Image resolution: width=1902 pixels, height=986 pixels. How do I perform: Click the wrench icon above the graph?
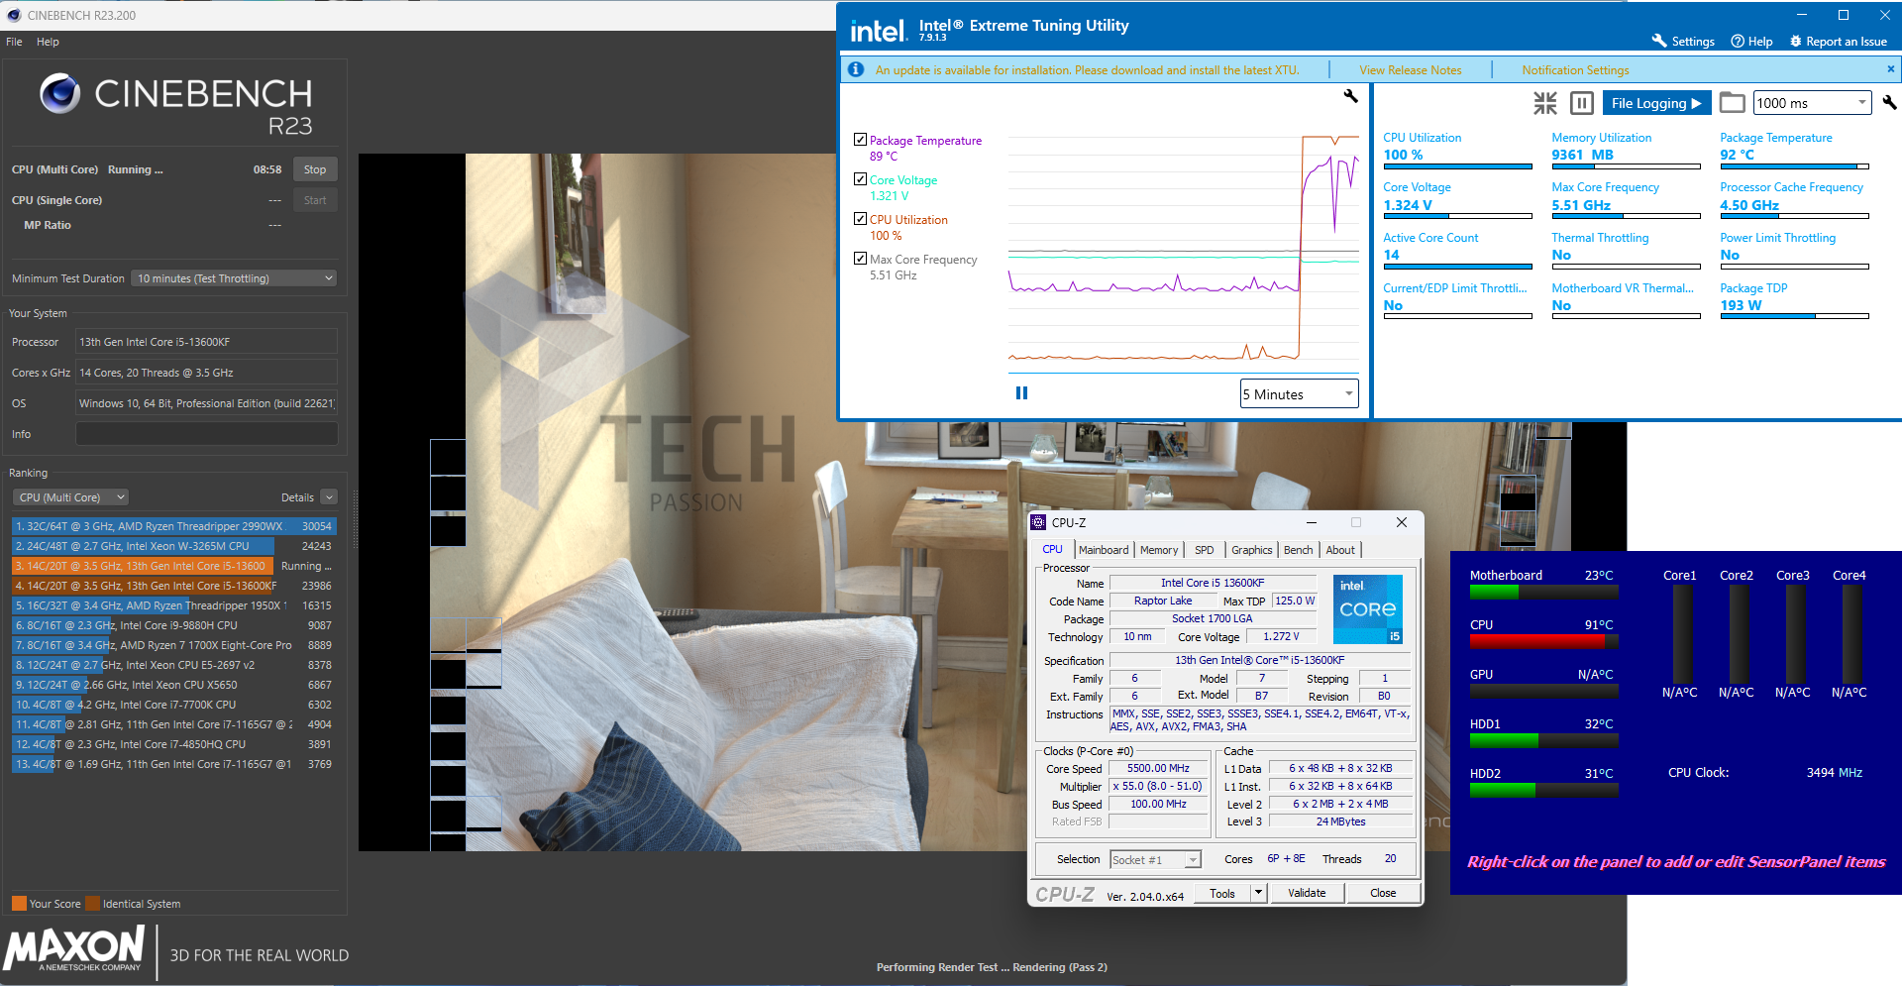(x=1350, y=96)
